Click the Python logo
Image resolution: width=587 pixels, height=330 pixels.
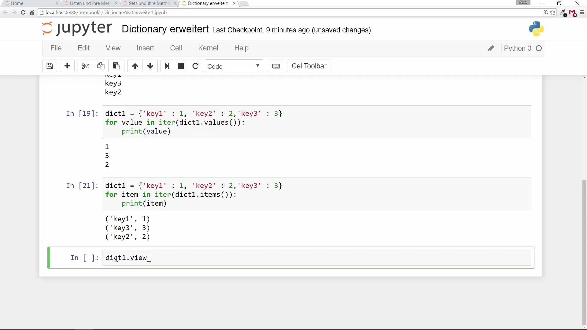pos(536,29)
